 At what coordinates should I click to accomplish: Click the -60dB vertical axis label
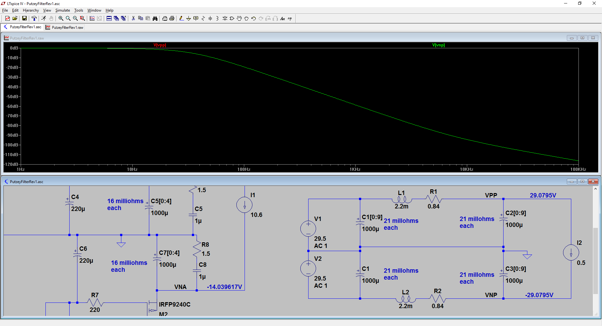[13, 106]
